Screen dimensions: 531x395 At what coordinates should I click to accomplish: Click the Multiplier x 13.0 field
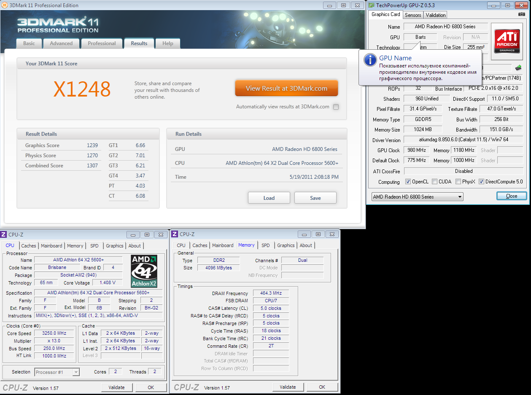click(54, 341)
